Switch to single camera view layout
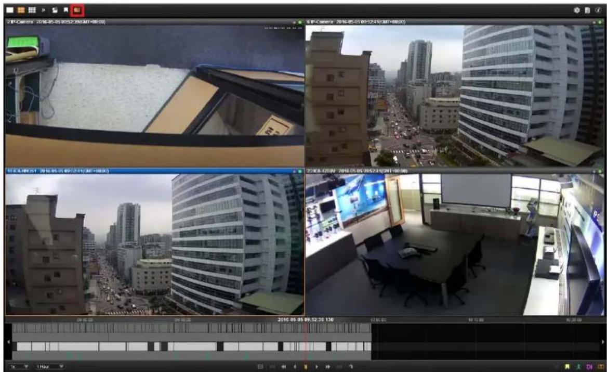This screenshot has width=607, height=372. 10,10
